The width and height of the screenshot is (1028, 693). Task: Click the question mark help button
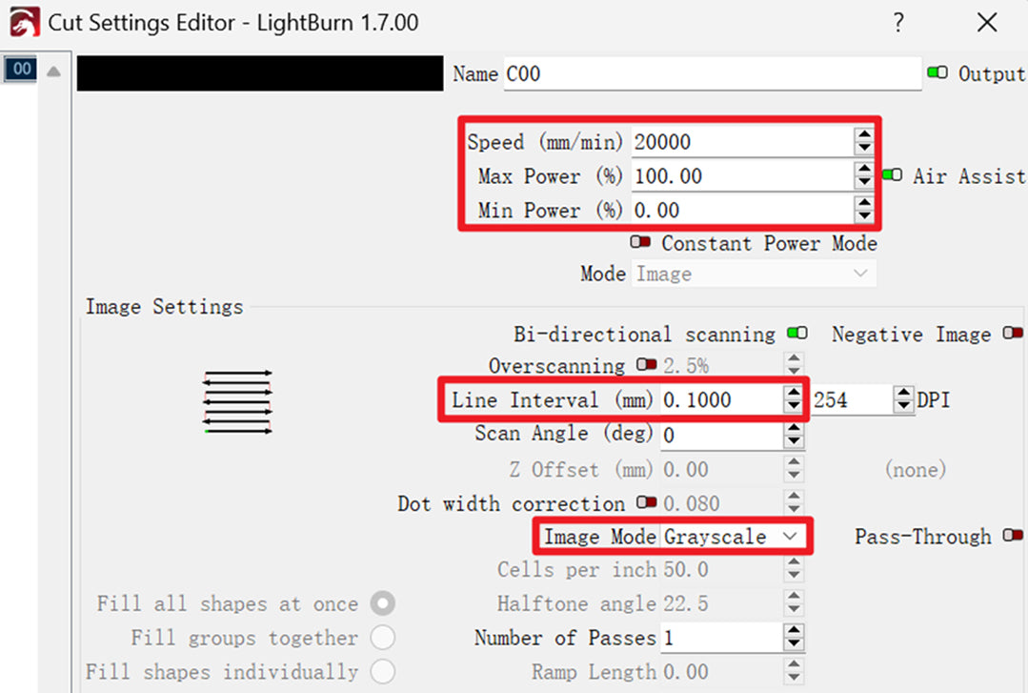[897, 23]
